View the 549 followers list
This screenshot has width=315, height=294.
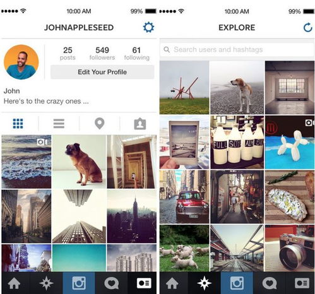[102, 53]
